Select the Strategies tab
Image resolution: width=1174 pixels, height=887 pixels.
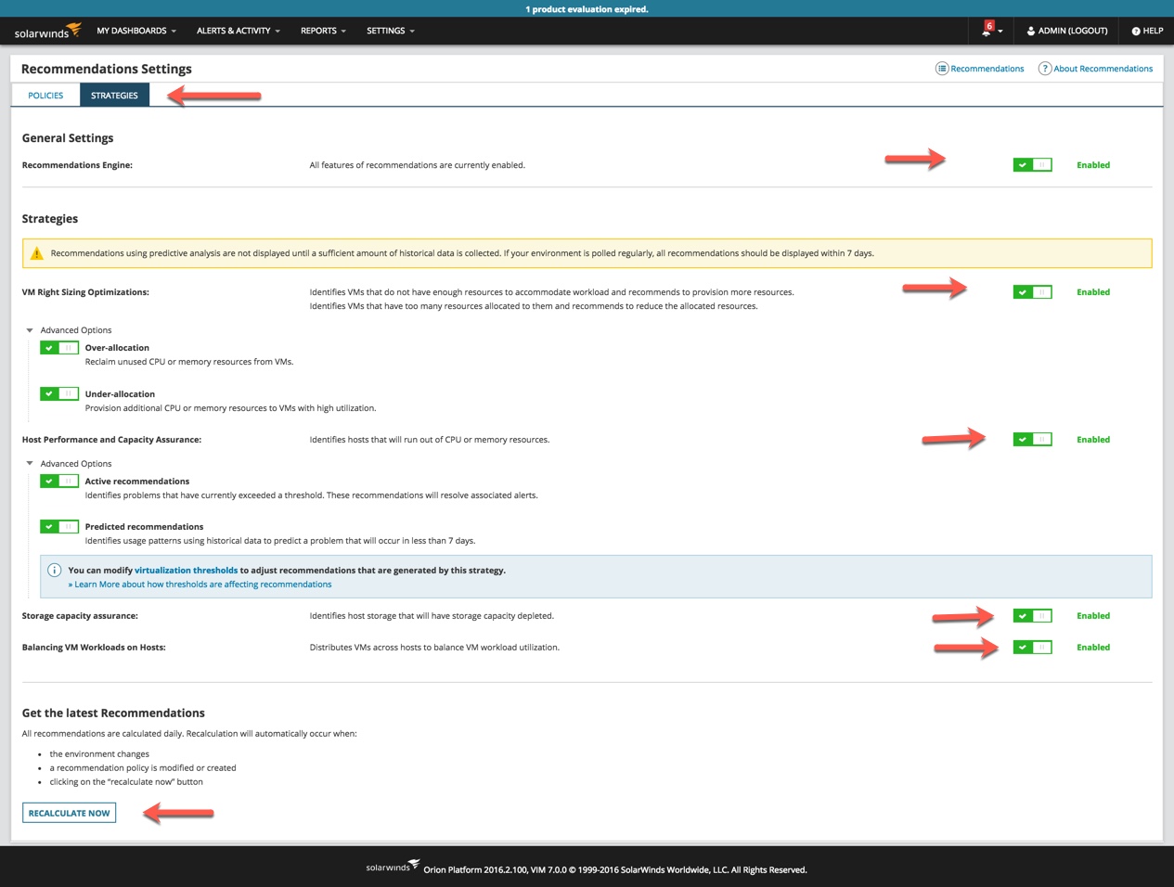(x=114, y=96)
